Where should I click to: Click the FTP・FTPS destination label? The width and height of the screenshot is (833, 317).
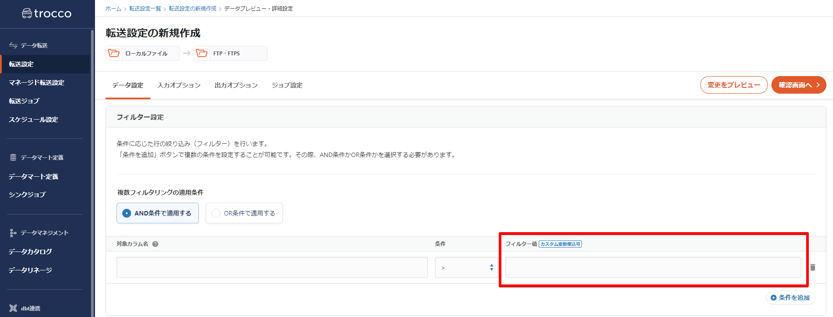[227, 54]
